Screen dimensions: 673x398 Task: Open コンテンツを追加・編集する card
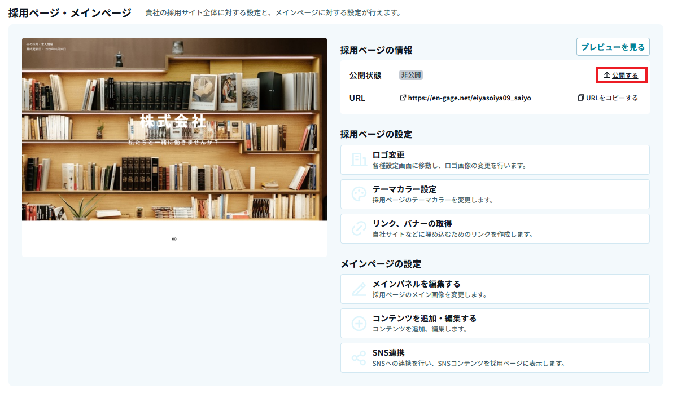(495, 324)
